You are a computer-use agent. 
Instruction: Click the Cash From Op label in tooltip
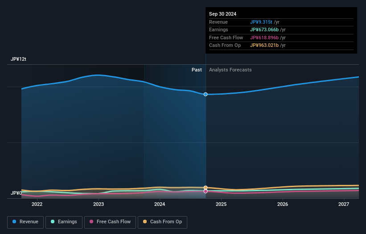[225, 46]
